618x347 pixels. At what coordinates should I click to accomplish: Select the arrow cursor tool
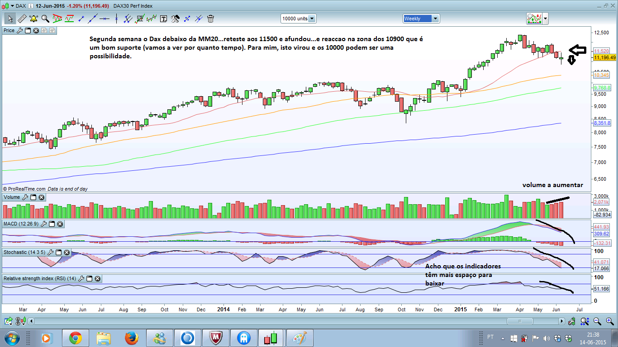[x=10, y=19]
